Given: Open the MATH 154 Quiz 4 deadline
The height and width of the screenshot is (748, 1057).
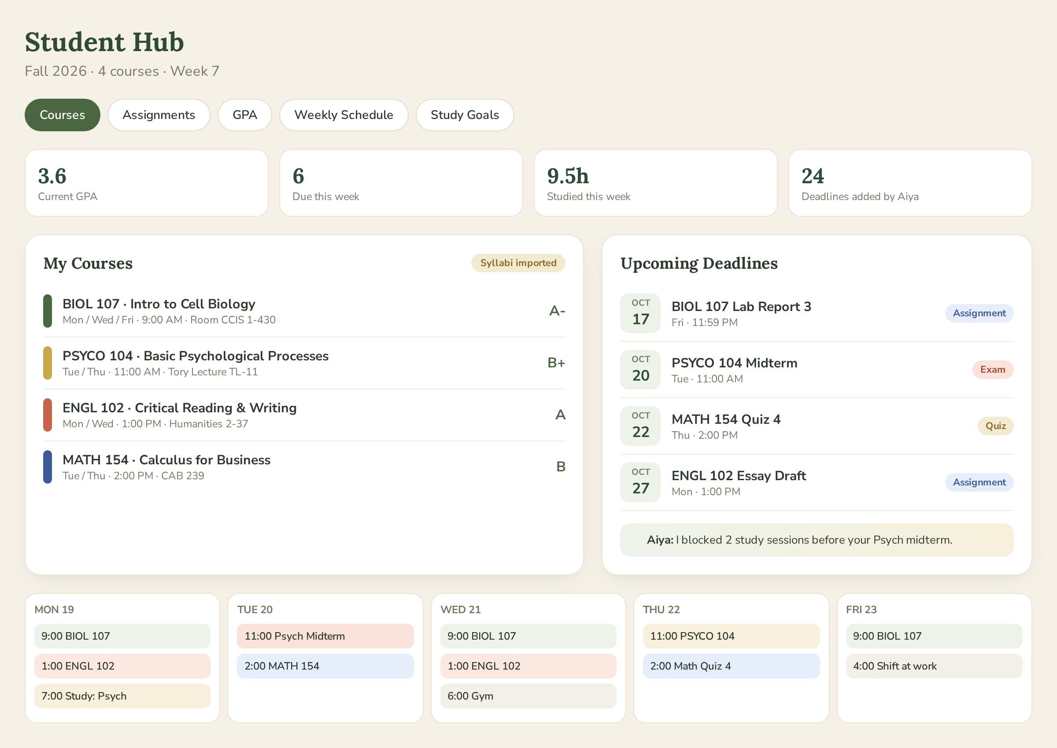Looking at the screenshot, I should [817, 426].
